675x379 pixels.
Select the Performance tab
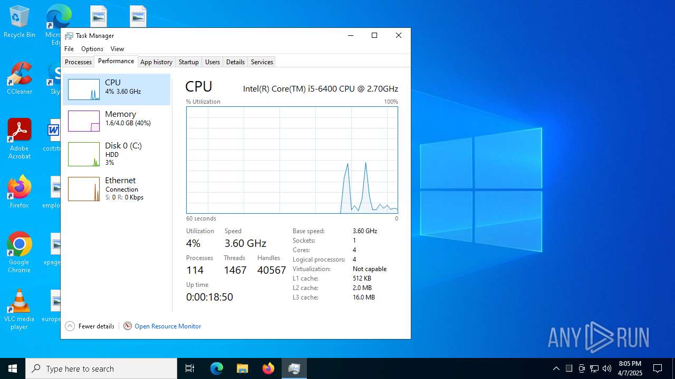click(x=116, y=61)
